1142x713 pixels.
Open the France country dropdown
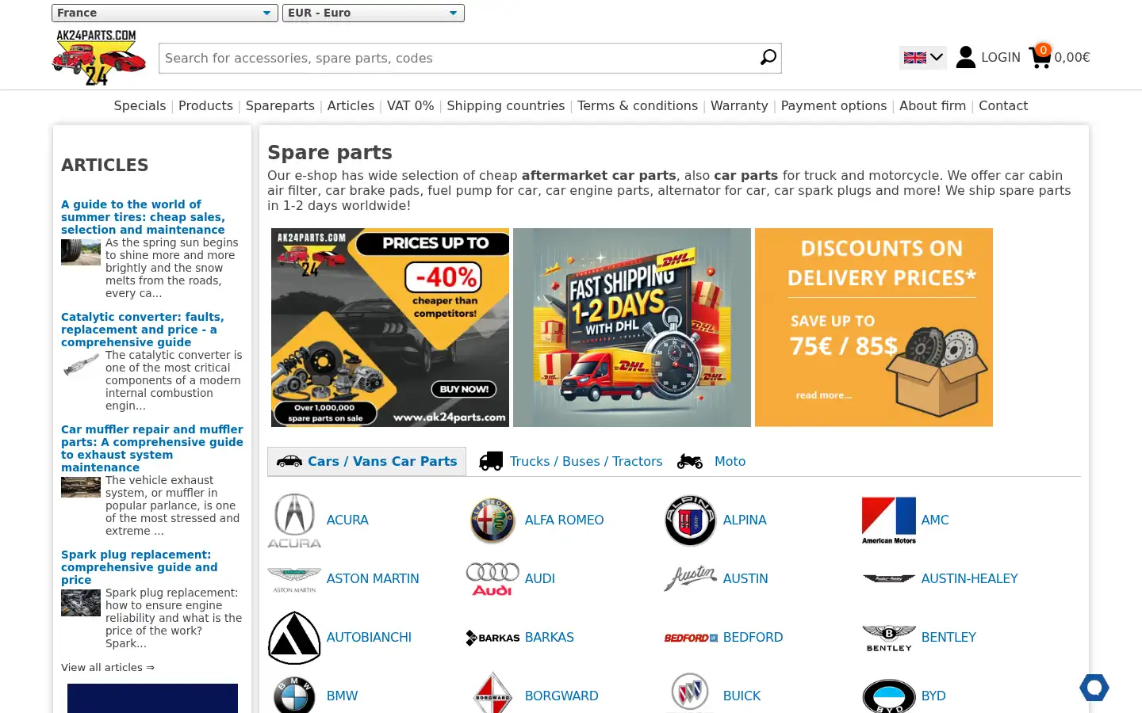[165, 13]
